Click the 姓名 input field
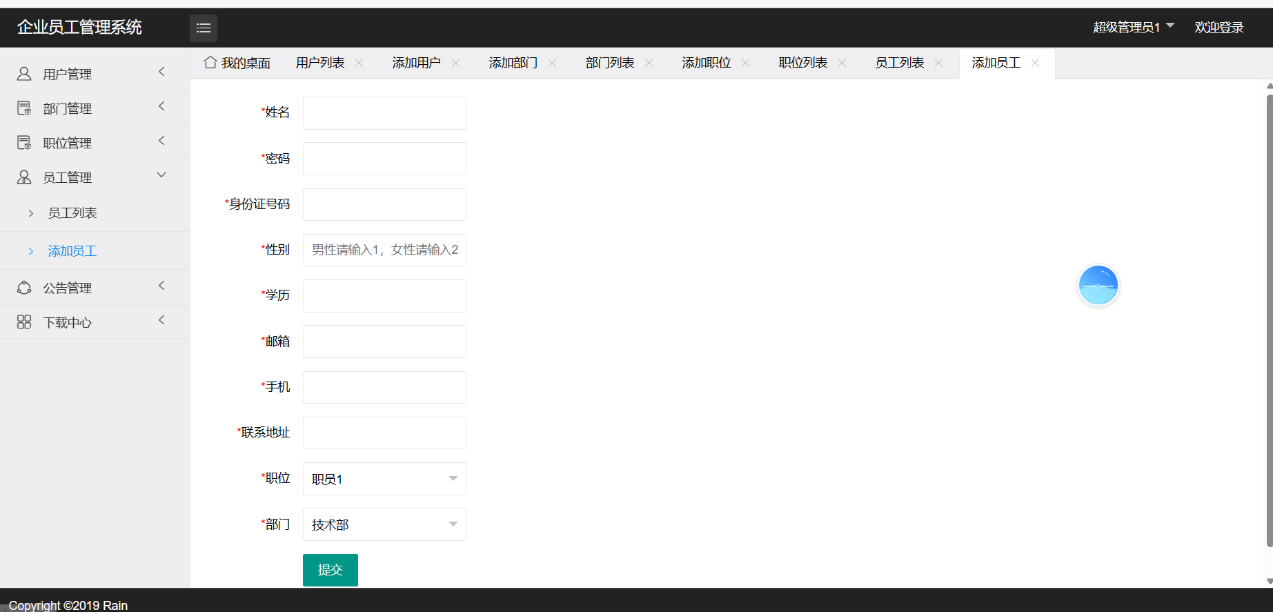 point(384,113)
